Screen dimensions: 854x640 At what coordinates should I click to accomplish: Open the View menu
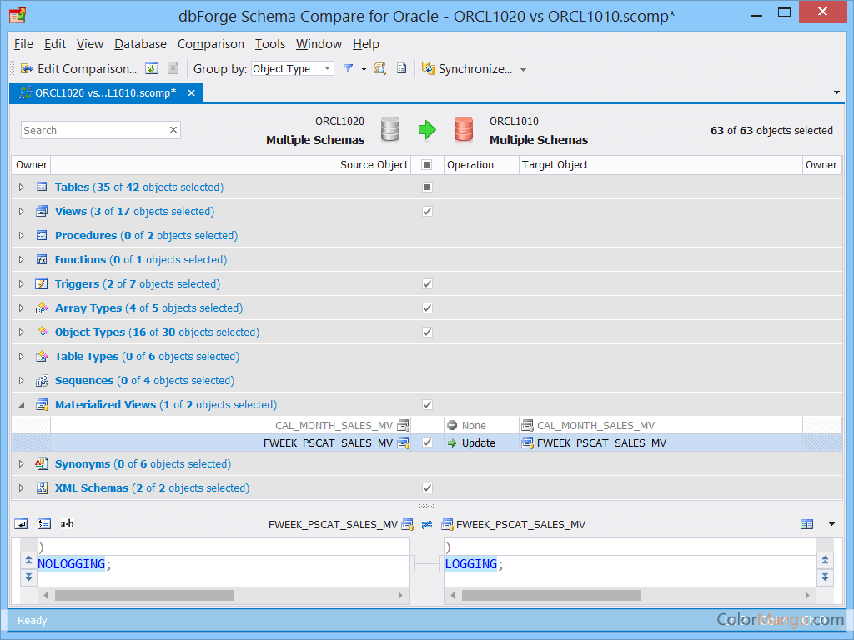[90, 44]
